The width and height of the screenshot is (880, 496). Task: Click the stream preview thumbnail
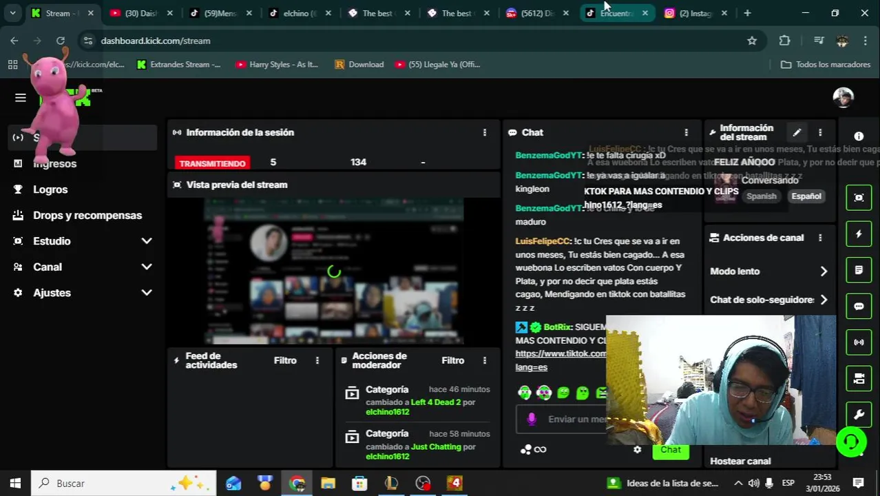point(334,271)
